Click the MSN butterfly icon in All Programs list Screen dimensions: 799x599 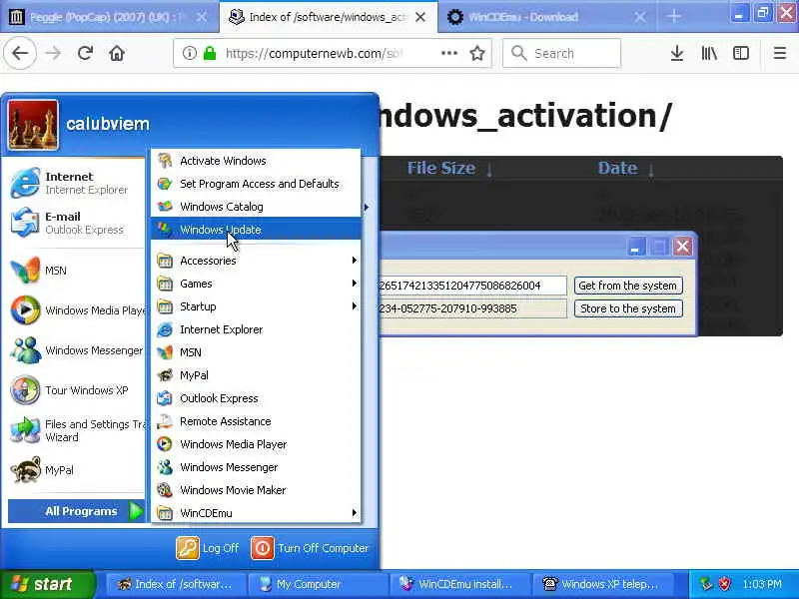165,352
